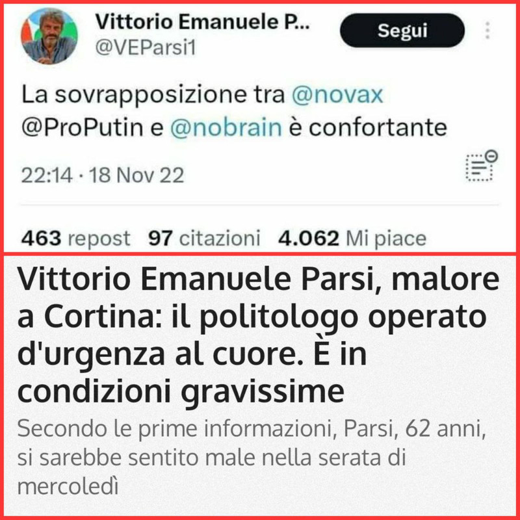Screen dimensions: 520x520
Task: Click the 22:14 tweet time
Action: [x=47, y=175]
